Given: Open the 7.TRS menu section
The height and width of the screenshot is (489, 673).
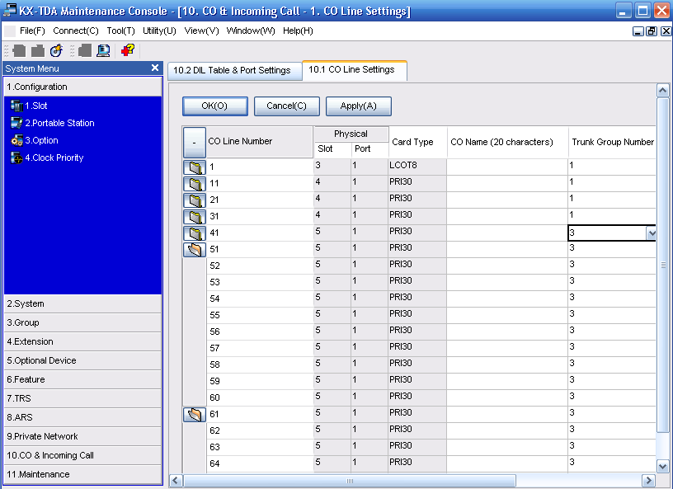Looking at the screenshot, I should [82, 398].
